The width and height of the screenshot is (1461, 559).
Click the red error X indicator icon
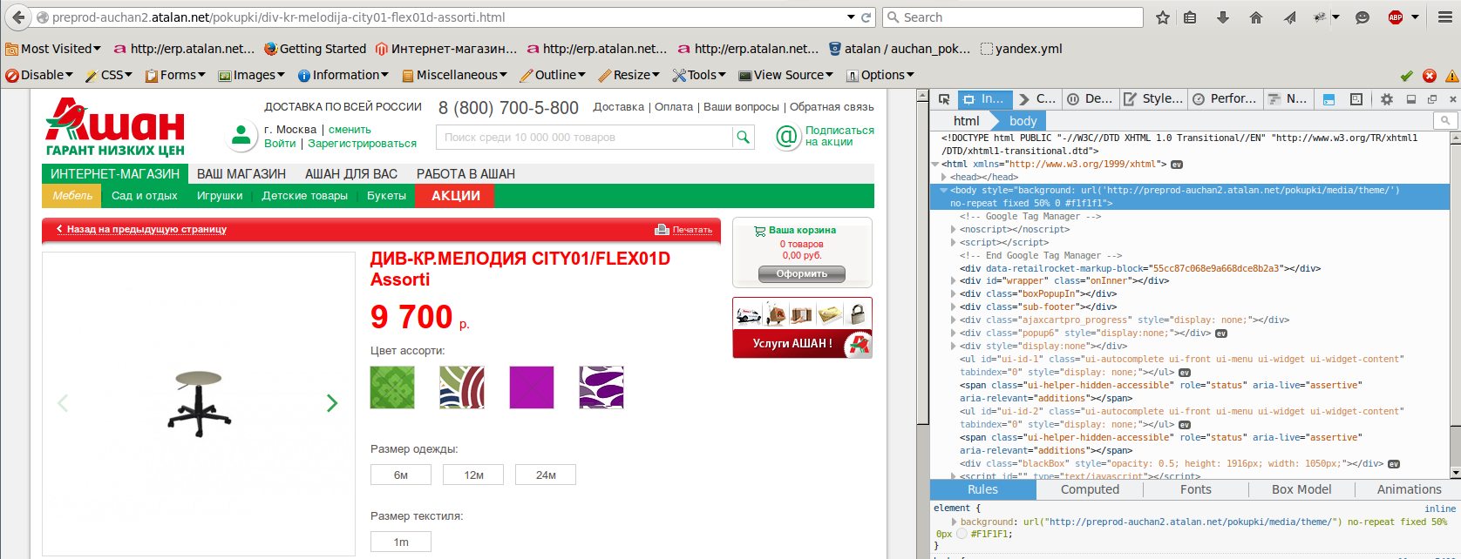(x=1430, y=76)
